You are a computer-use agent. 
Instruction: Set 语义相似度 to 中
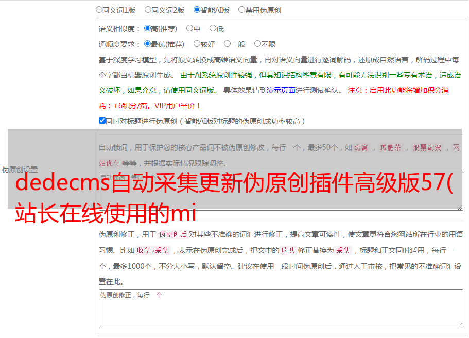189,28
